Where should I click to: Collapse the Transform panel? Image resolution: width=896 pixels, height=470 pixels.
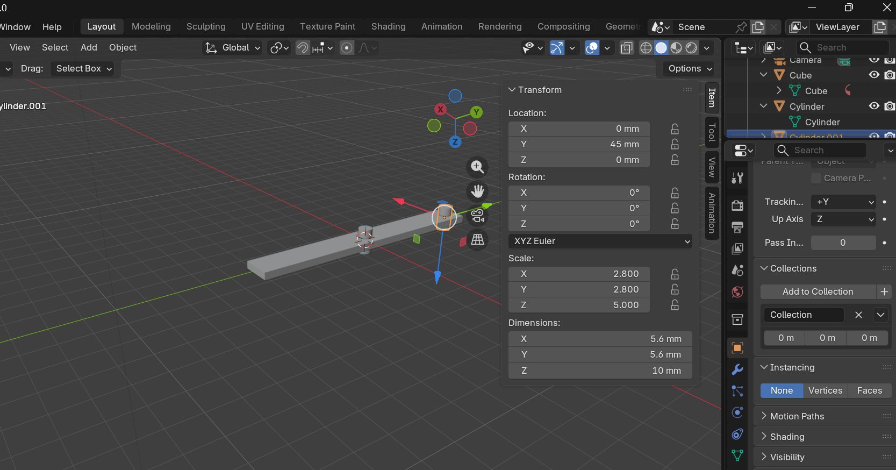click(x=512, y=90)
